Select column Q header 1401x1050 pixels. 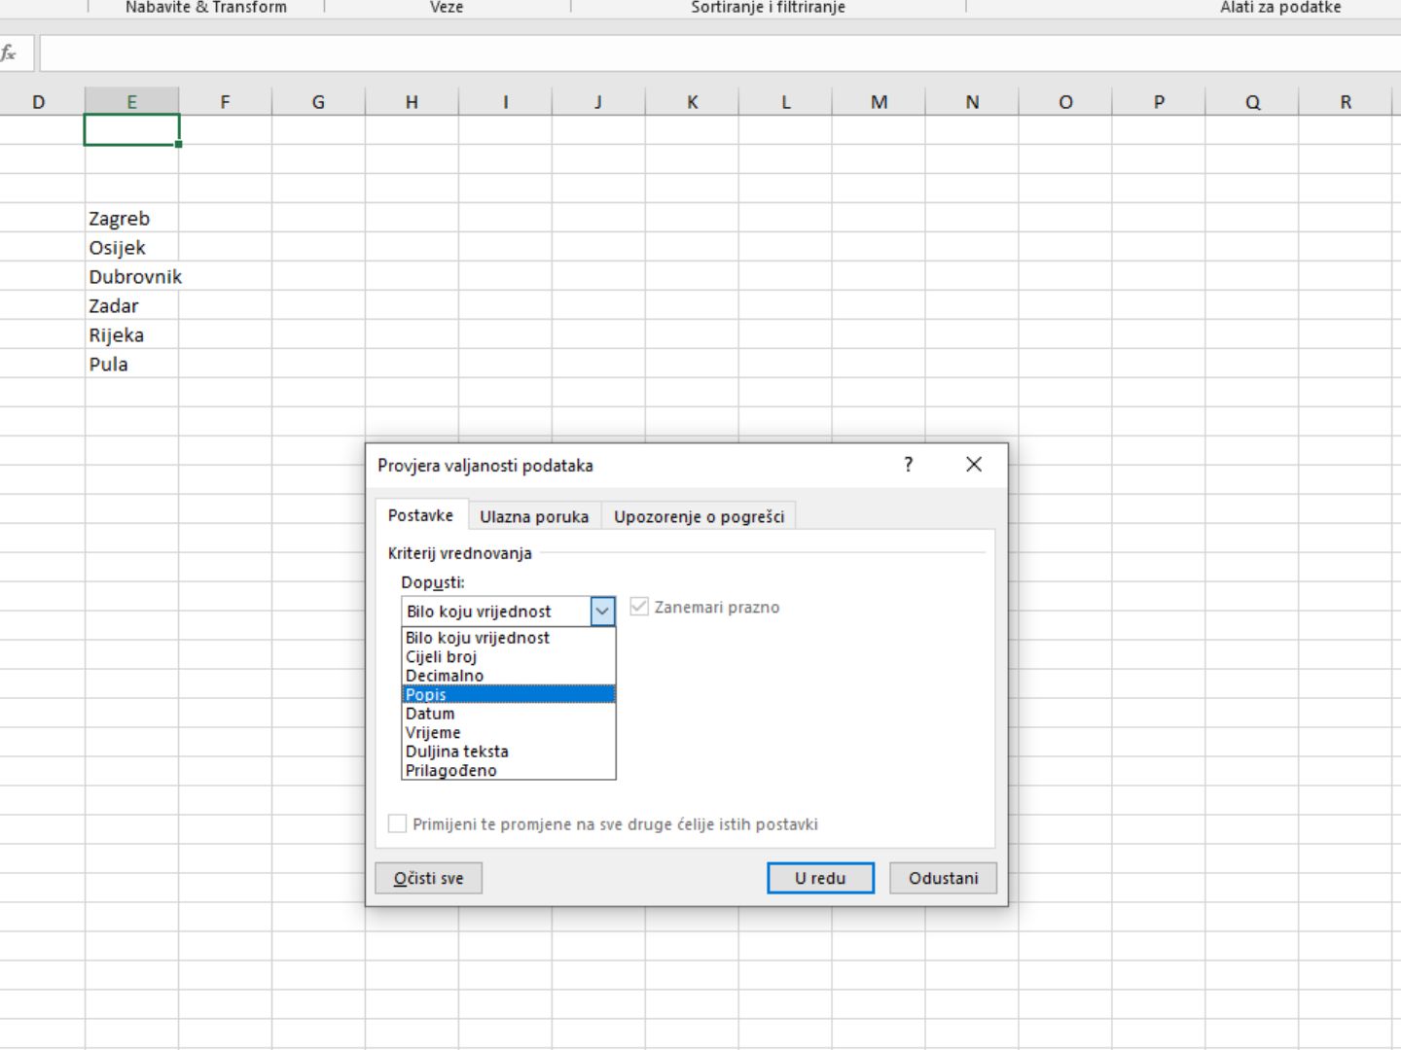click(x=1252, y=101)
